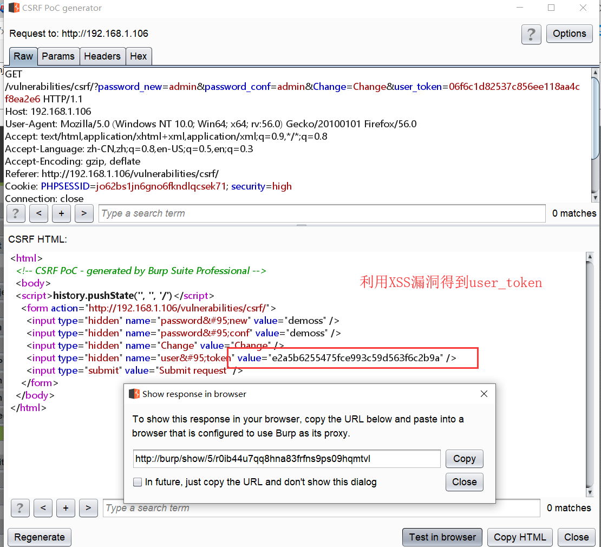Click plus button in request search bar
601x547 pixels.
[x=61, y=213]
